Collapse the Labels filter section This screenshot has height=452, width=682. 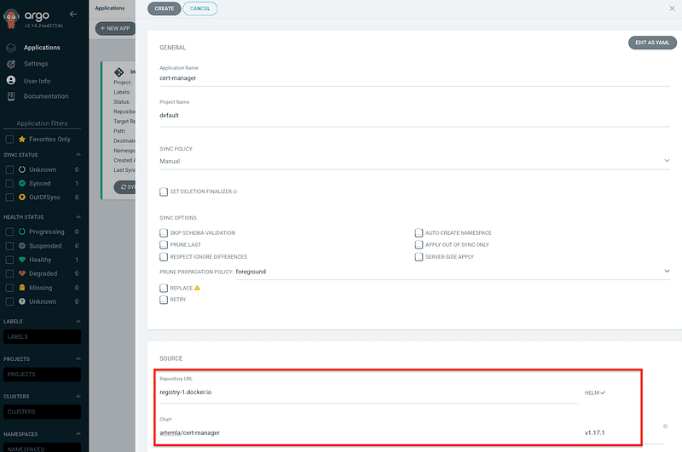coord(78,321)
